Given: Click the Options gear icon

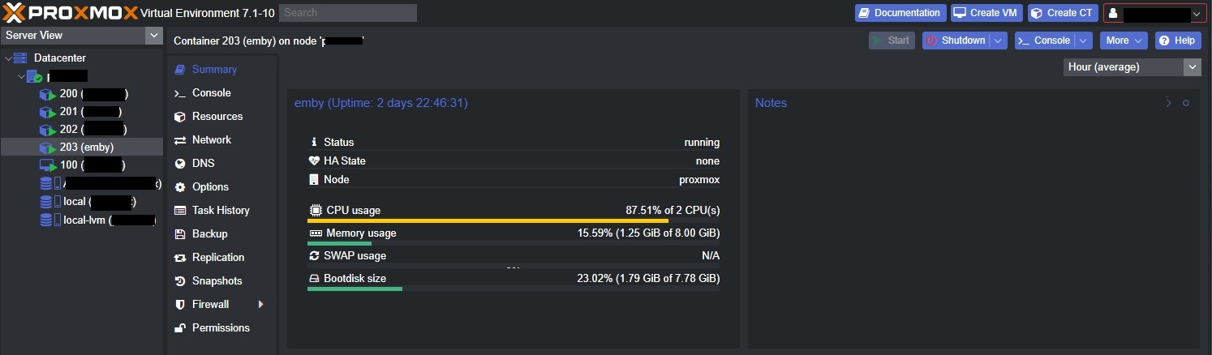Looking at the screenshot, I should pyautogui.click(x=180, y=187).
